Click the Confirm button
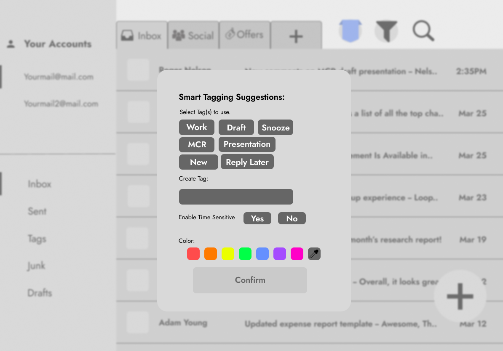The image size is (503, 351). click(x=250, y=280)
